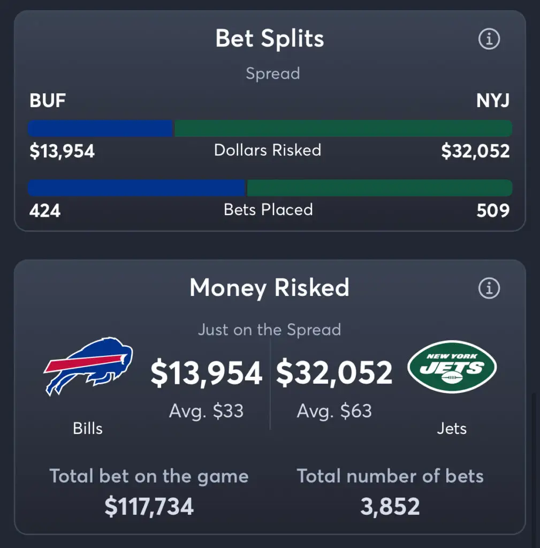Viewport: 540px width, 548px height.
Task: Click the NYJ team label
Action: (493, 101)
